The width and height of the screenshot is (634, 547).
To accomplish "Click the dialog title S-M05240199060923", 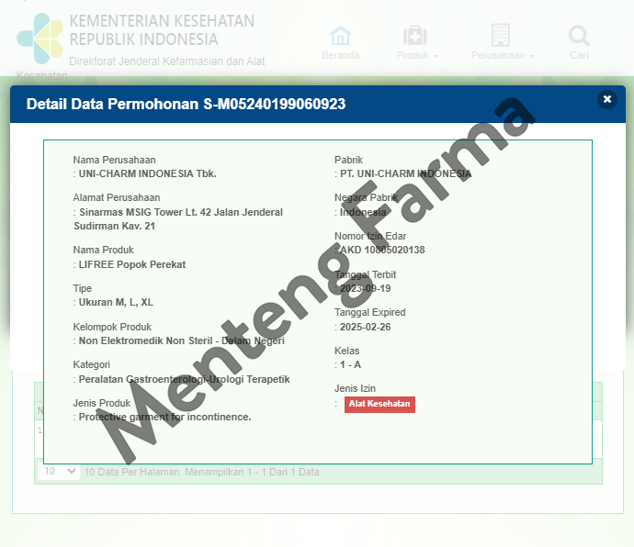I will pos(275,104).
